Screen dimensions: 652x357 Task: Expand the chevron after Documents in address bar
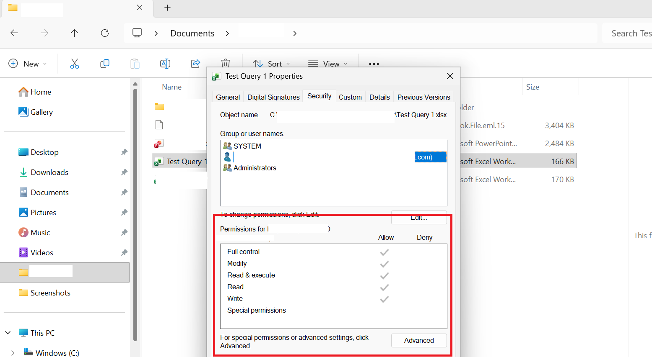pos(227,33)
